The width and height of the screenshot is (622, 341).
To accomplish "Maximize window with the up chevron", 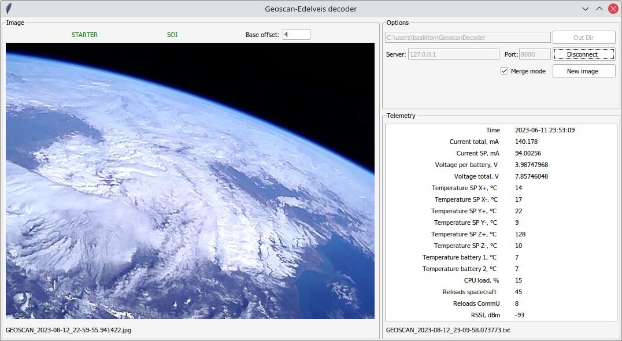I will click(599, 9).
